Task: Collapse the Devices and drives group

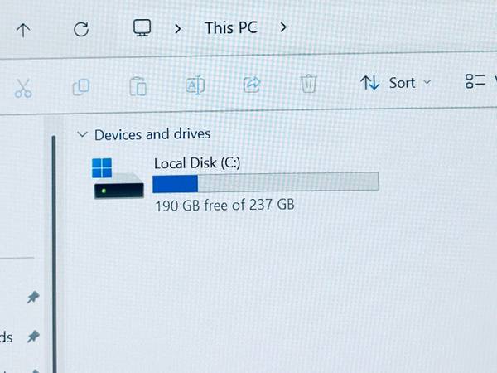Action: coord(82,134)
